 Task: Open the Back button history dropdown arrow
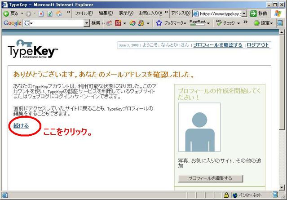(x=22, y=13)
